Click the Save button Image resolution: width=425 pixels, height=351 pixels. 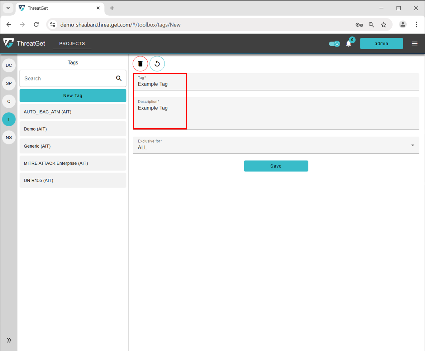(x=276, y=166)
